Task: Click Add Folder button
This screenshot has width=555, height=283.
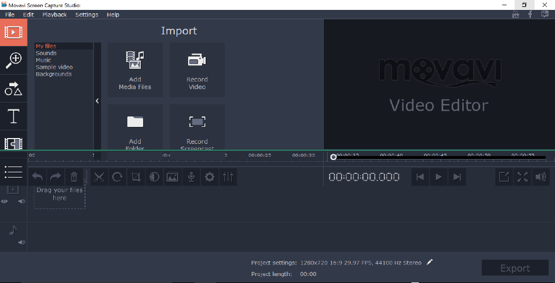Action: [x=135, y=128]
